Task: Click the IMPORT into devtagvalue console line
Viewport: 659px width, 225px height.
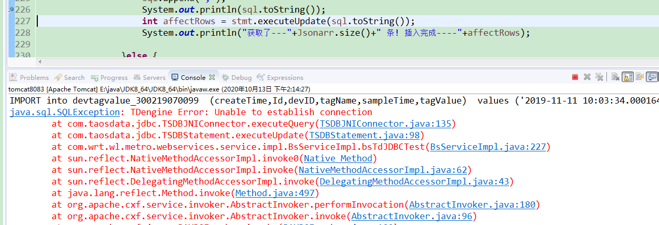Action: pos(334,100)
